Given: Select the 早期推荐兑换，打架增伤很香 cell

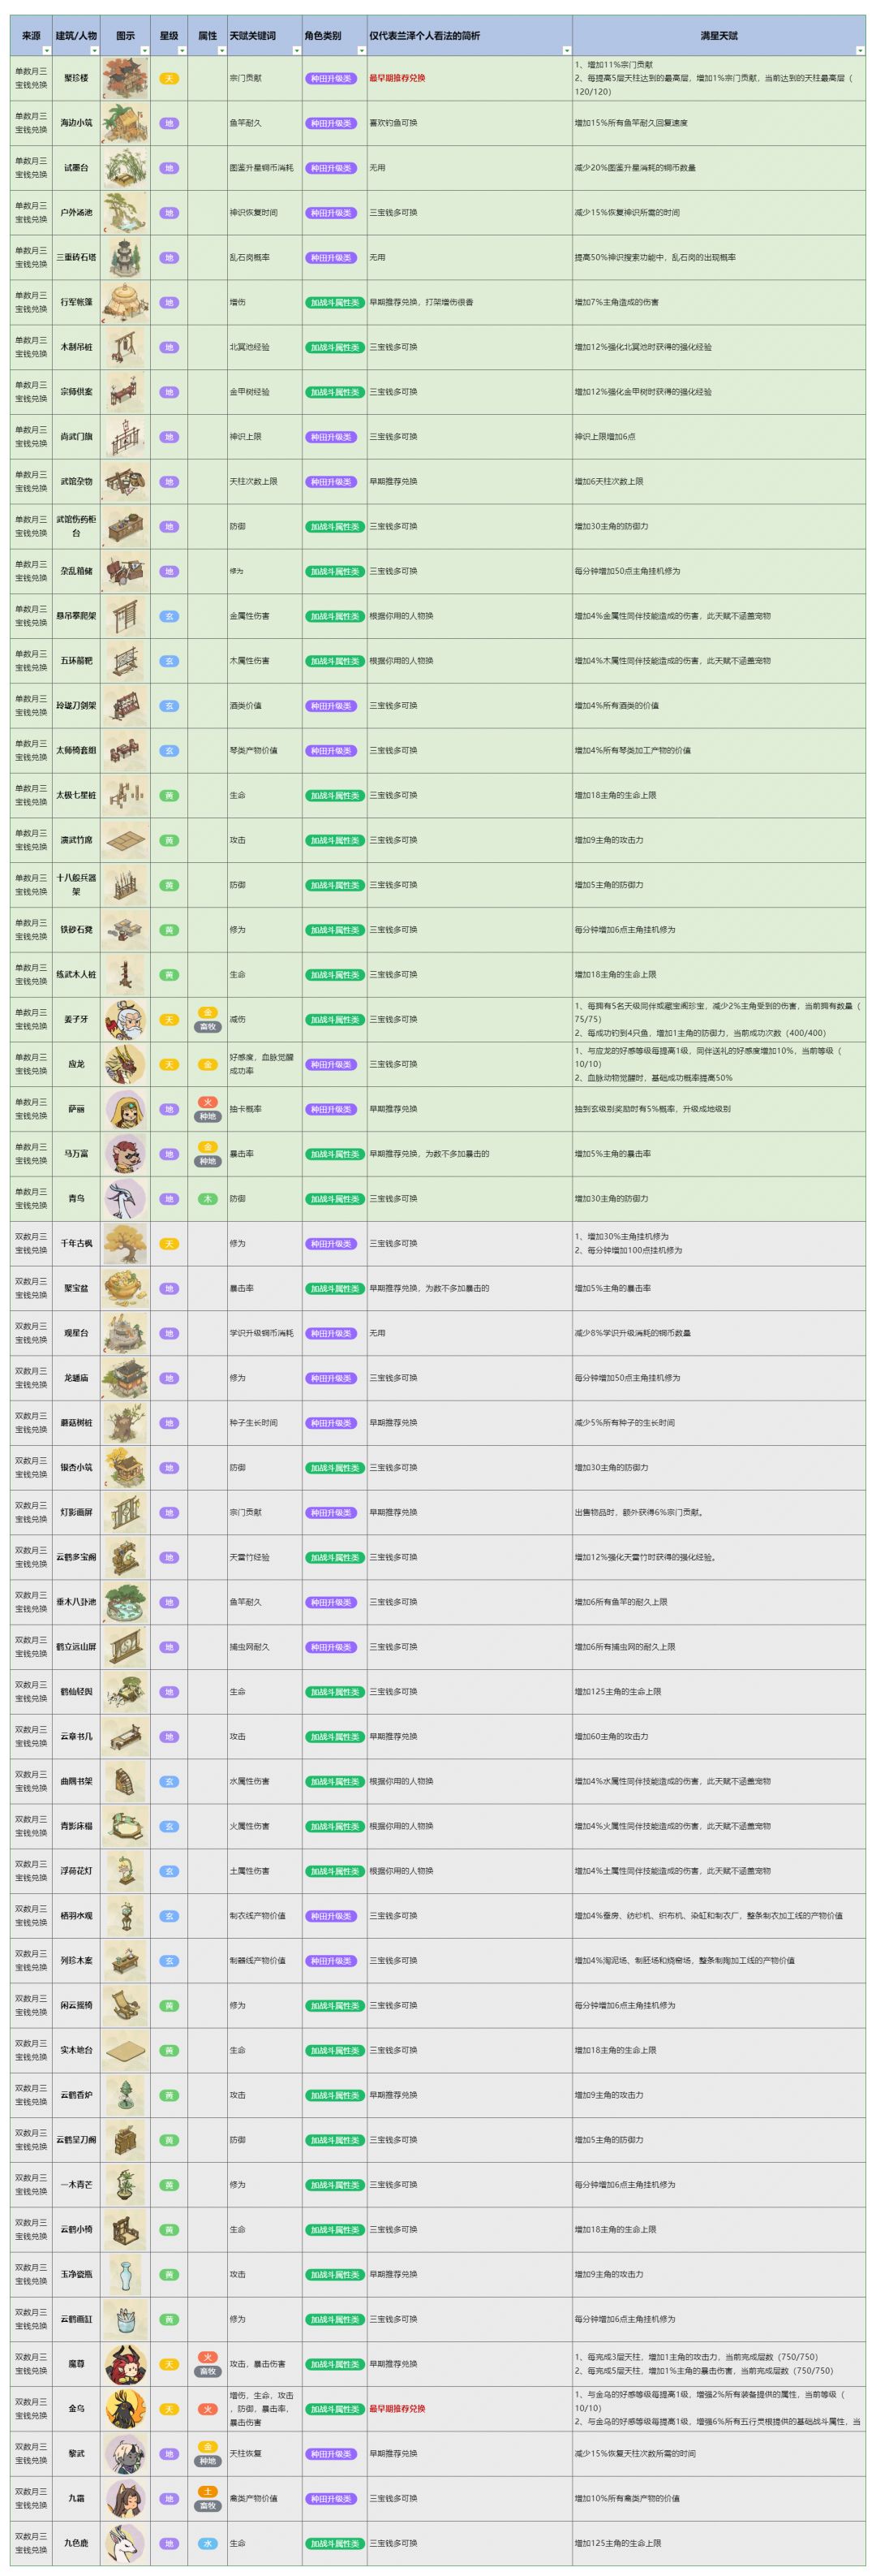Looking at the screenshot, I should [x=469, y=302].
